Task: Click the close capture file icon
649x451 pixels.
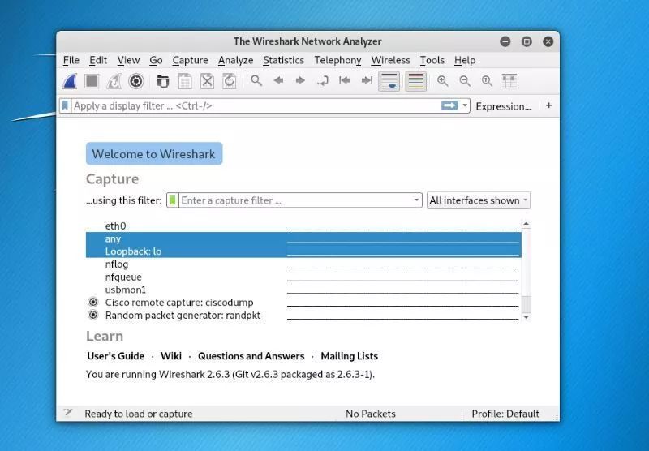Action: coord(207,81)
